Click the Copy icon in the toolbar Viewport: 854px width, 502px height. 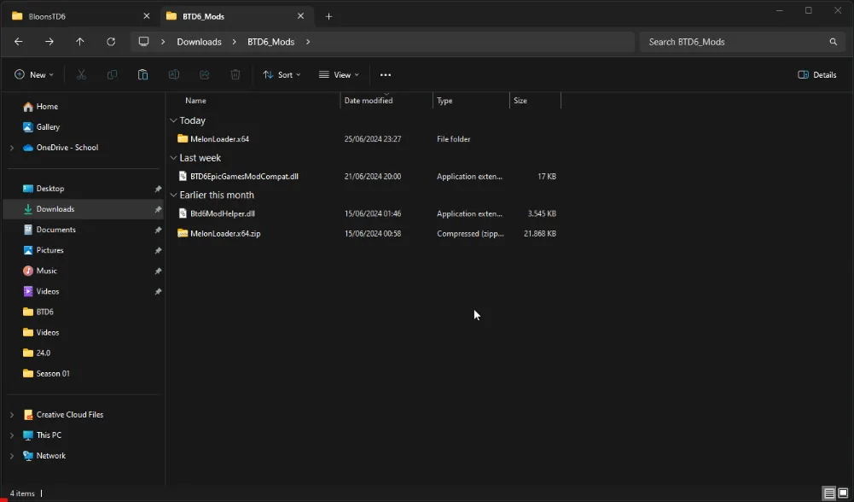[112, 74]
